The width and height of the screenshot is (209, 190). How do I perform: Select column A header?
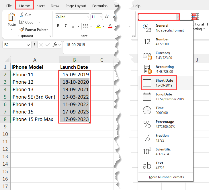pyautogui.click(x=35, y=60)
